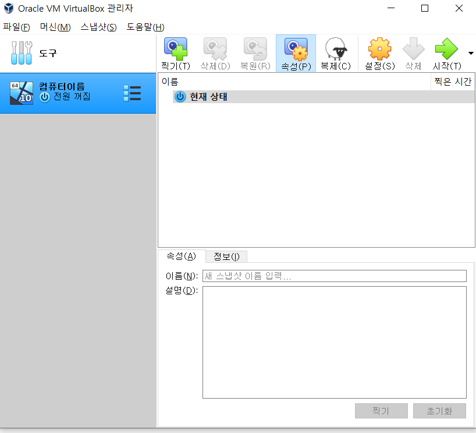Click the VirtualBox logo in title bar
This screenshot has width=476, height=433.
(x=9, y=8)
